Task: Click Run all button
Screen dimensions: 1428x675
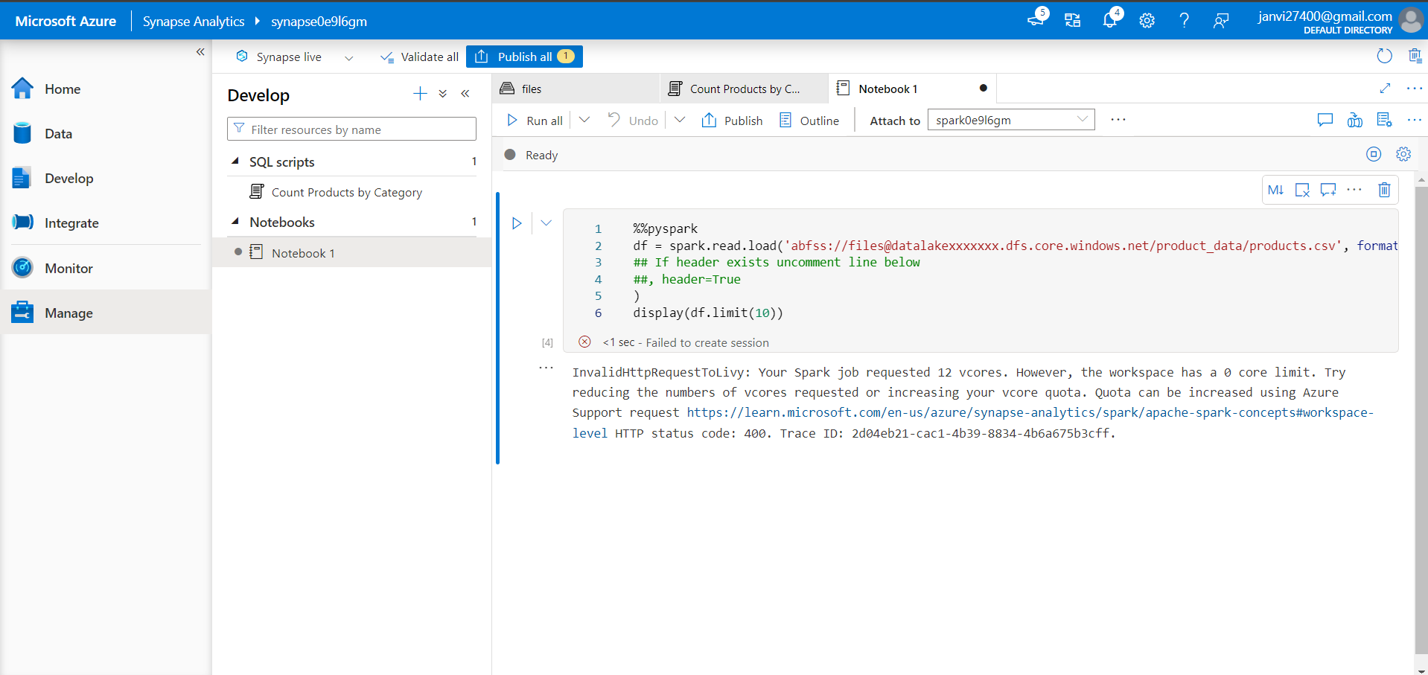Action: point(535,121)
